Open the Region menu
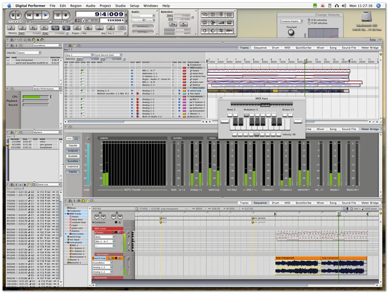The width and height of the screenshot is (389, 294). 76,6
